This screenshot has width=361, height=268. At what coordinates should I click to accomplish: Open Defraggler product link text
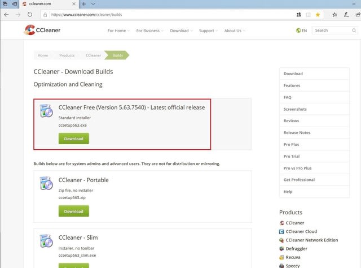[x=297, y=249]
